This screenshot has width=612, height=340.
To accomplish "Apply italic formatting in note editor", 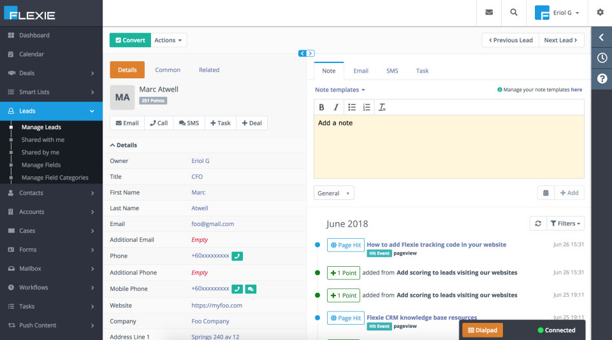I will point(336,107).
